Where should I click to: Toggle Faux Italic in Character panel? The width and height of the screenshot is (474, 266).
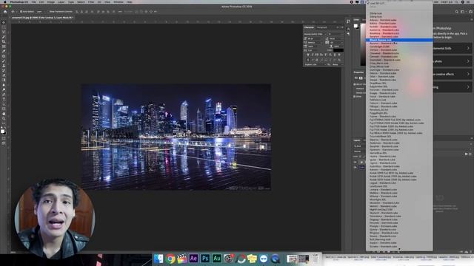click(x=313, y=55)
